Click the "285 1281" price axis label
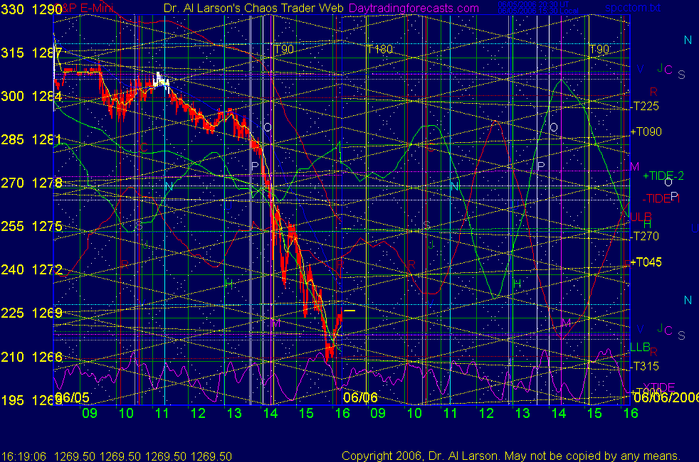The height and width of the screenshot is (462, 699). coord(31,139)
